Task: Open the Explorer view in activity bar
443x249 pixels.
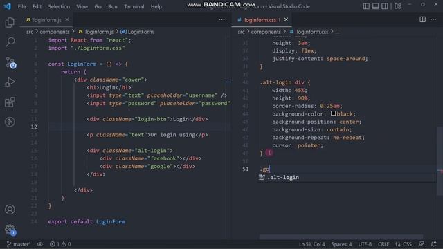Action: pyautogui.click(x=10, y=23)
